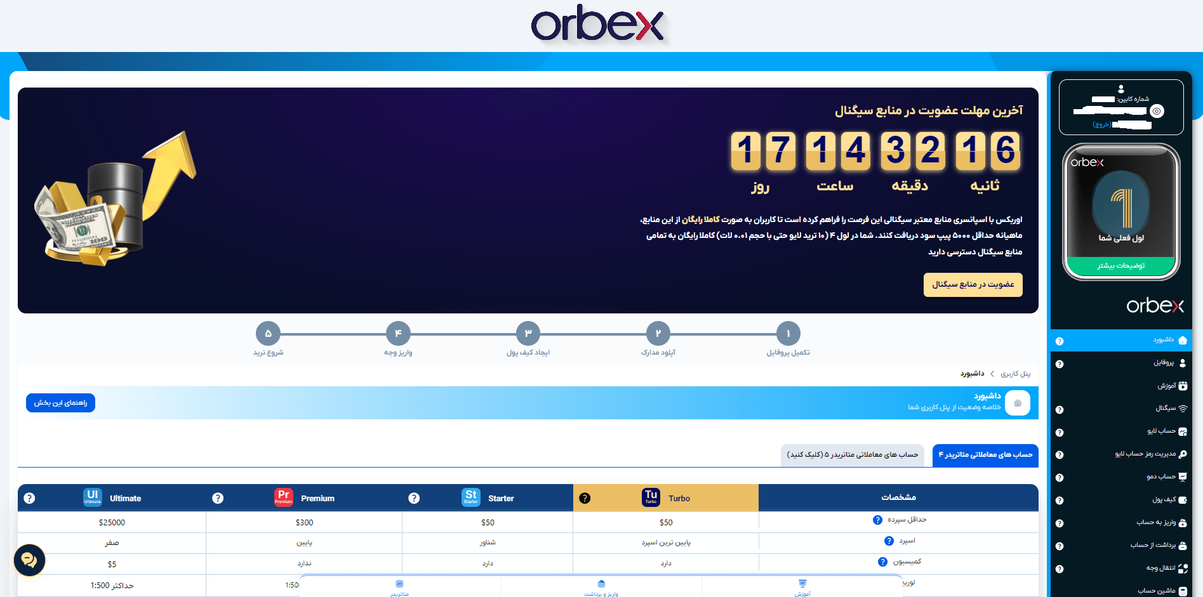
Task: Click help icon beside کیف پول sidebar item
Action: click(1060, 501)
